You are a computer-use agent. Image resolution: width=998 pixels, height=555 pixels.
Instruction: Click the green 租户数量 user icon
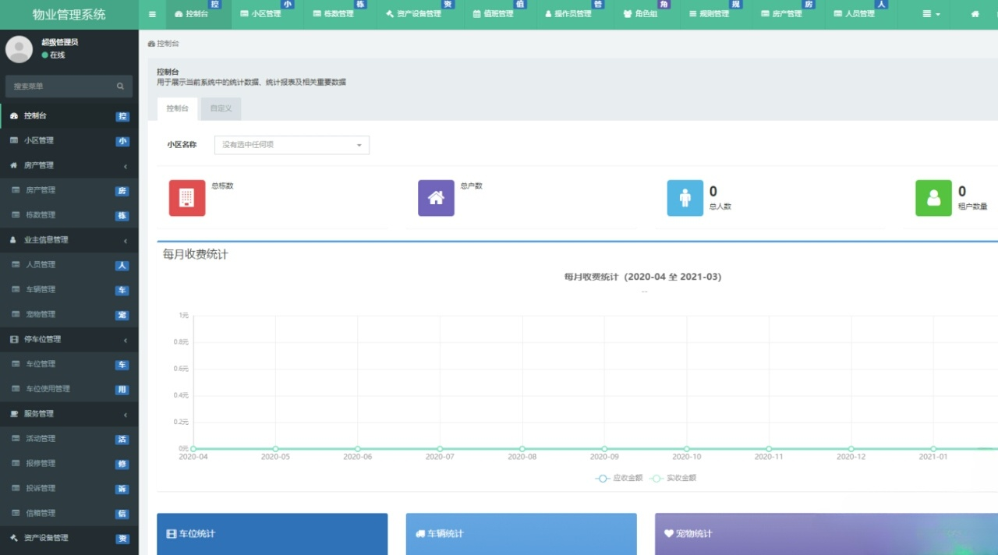(x=933, y=198)
